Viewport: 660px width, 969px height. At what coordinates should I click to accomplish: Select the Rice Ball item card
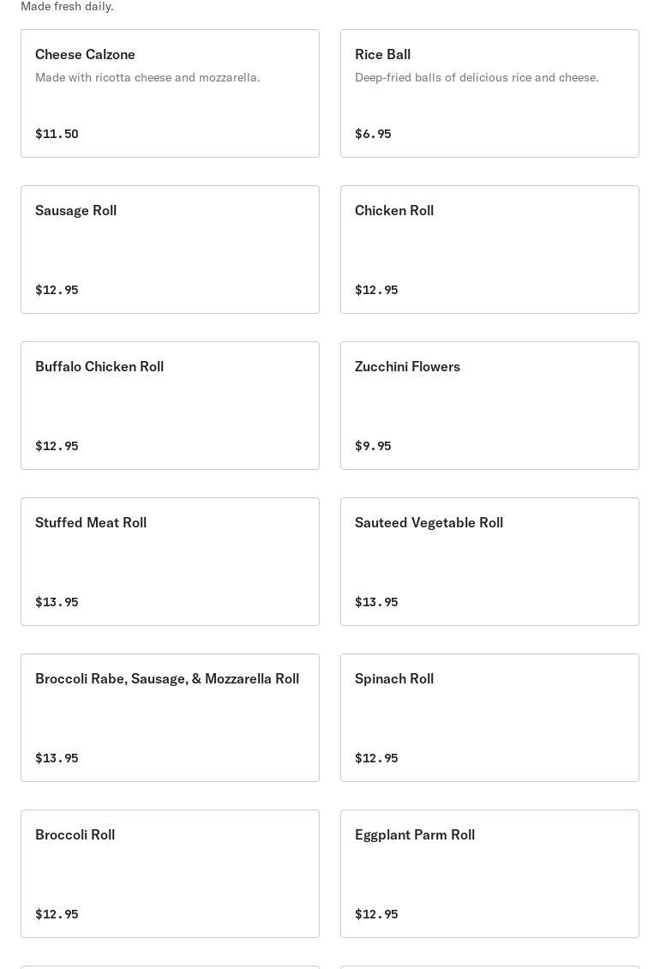[x=489, y=93]
